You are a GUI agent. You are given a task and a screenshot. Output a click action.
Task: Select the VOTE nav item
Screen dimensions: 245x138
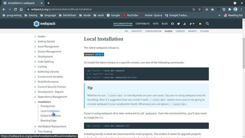[155, 24]
